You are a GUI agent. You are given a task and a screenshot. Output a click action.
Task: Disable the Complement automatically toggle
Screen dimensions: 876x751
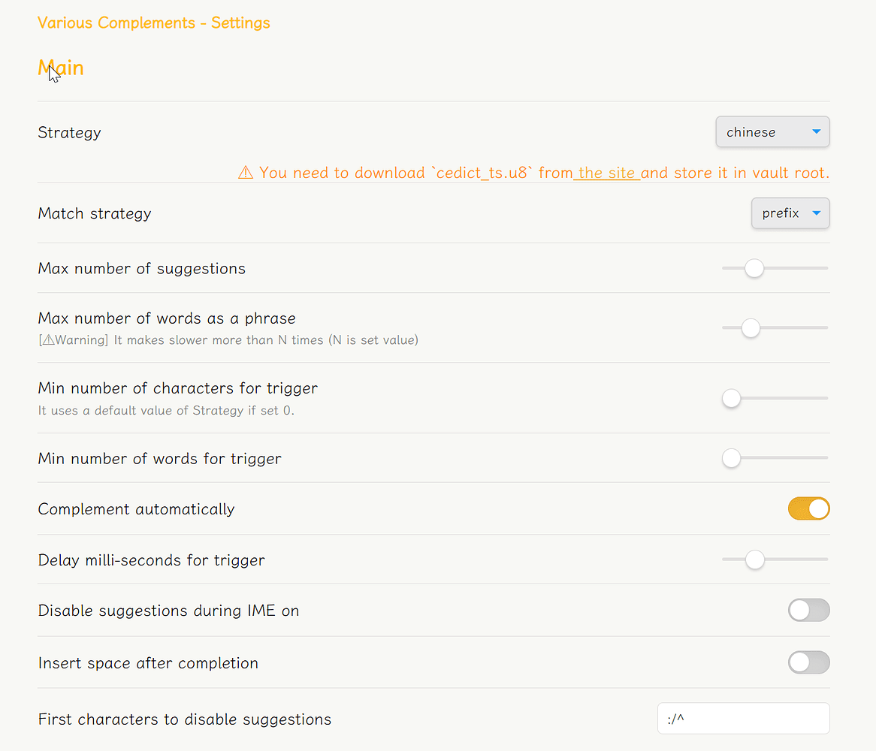click(808, 509)
